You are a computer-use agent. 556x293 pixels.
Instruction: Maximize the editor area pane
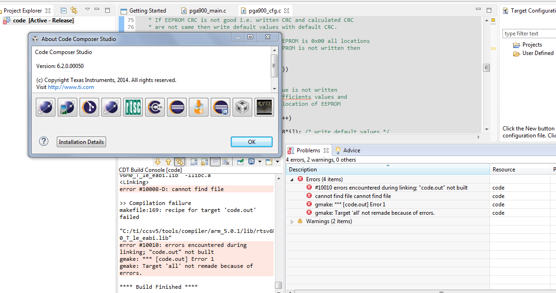[x=489, y=10]
